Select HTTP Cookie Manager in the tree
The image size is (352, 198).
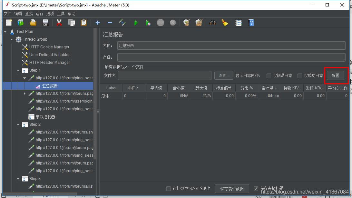pyautogui.click(x=46, y=47)
